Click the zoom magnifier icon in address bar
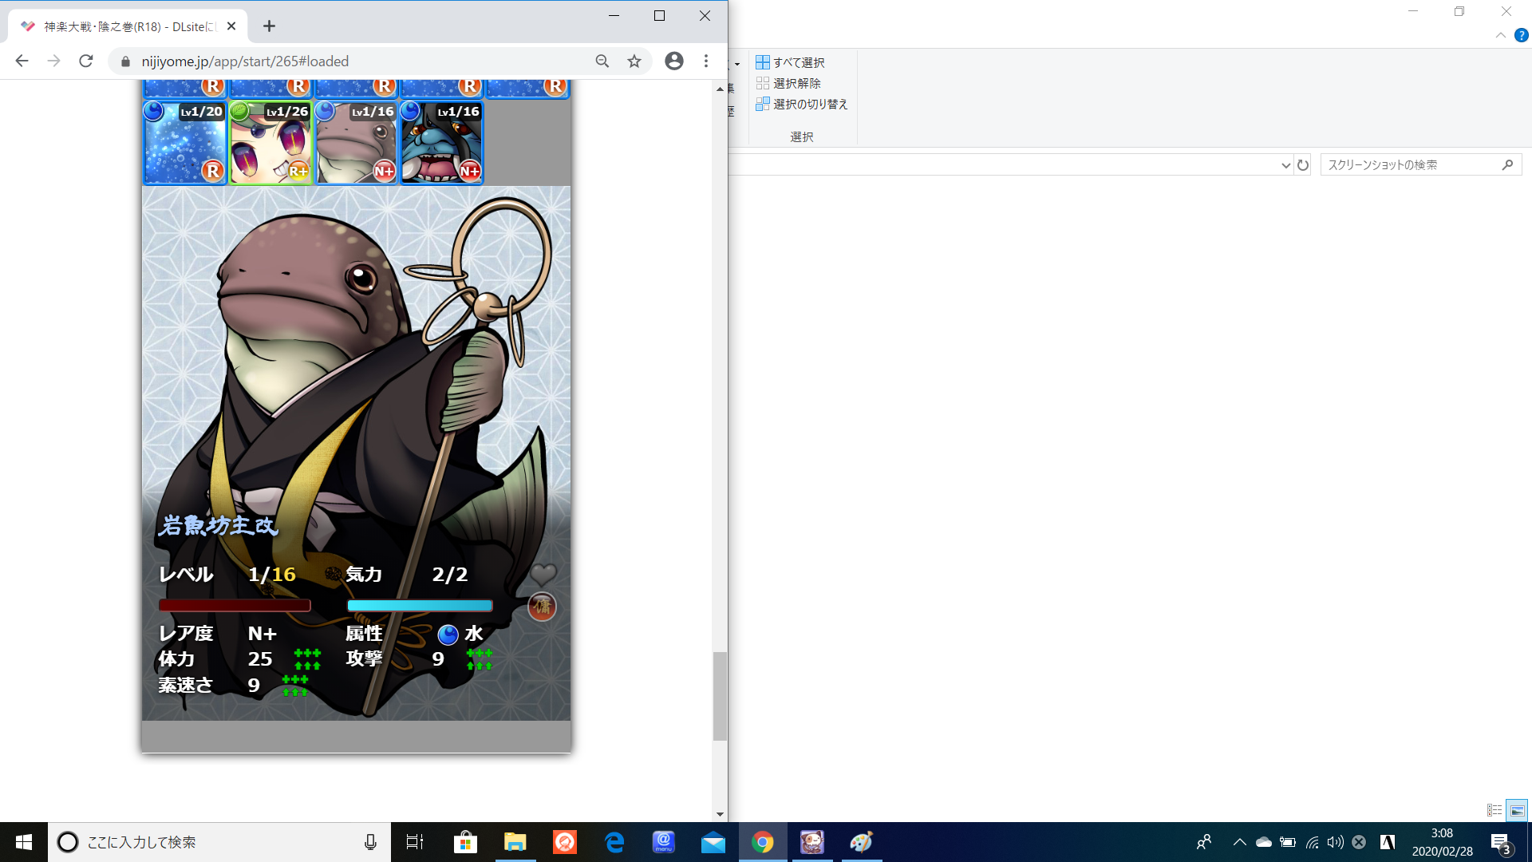1532x862 pixels. (602, 61)
